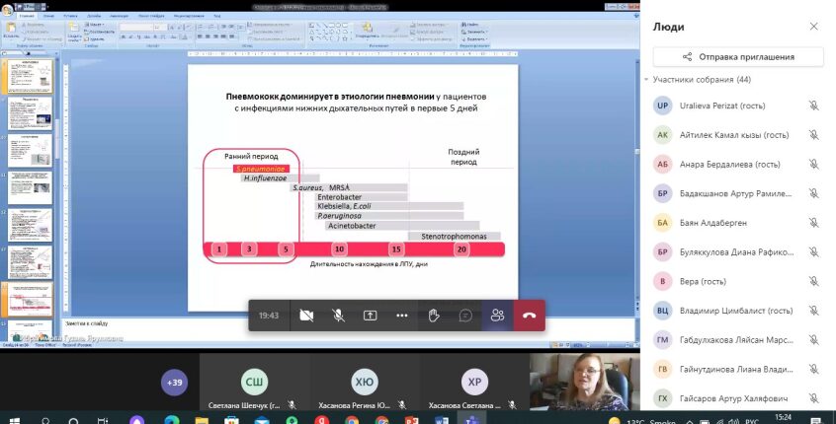This screenshot has width=836, height=424.
Task: Unmute the microphone in meeting toolbar
Action: (338, 316)
